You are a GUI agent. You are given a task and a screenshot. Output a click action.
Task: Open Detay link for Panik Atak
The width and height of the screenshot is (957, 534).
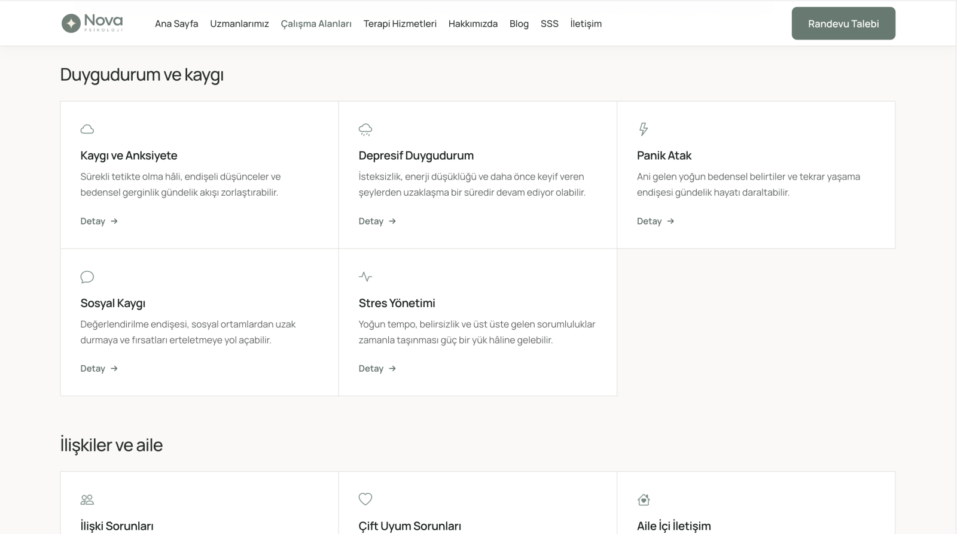pos(656,221)
